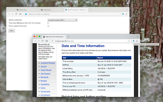Enable Pick a random time zone checkbox
Screen dimensions: 163x102
point(48,26)
